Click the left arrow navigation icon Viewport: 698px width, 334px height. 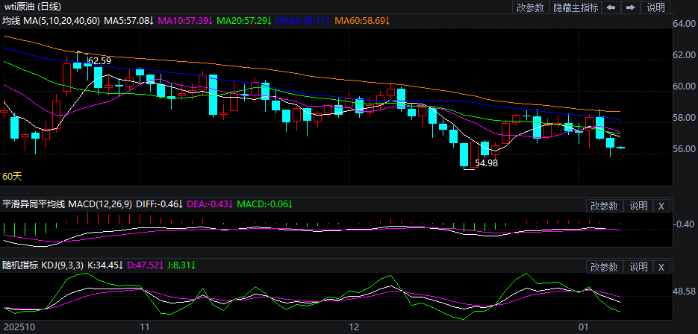[x=611, y=7]
